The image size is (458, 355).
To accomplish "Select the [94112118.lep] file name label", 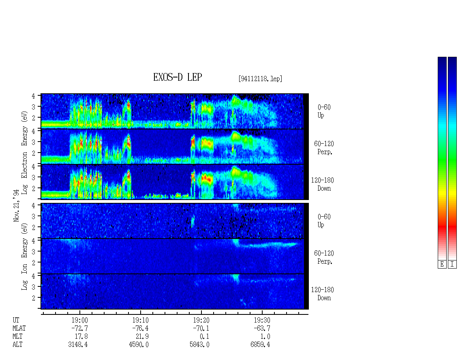I will tap(260, 78).
